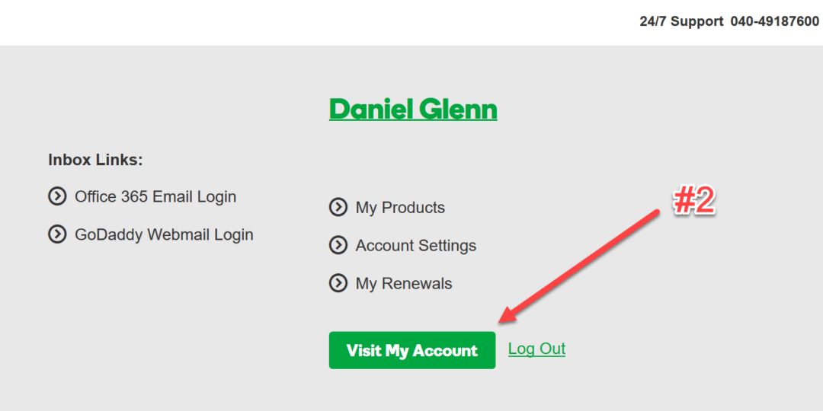The image size is (823, 411).
Task: Click the white header bar left of 24/7 Support
Action: (305, 21)
